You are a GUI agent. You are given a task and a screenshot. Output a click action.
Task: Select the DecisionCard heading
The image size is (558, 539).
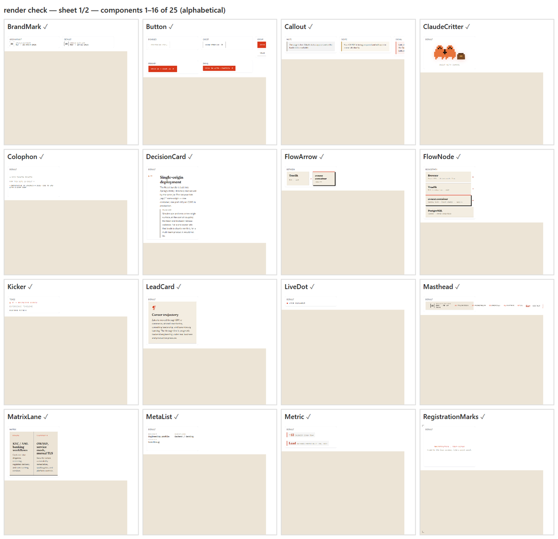pyautogui.click(x=166, y=157)
